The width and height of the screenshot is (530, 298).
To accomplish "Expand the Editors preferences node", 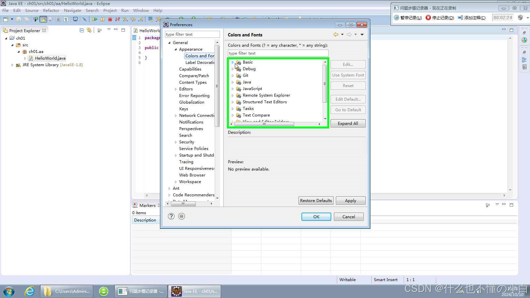I will 176,89.
